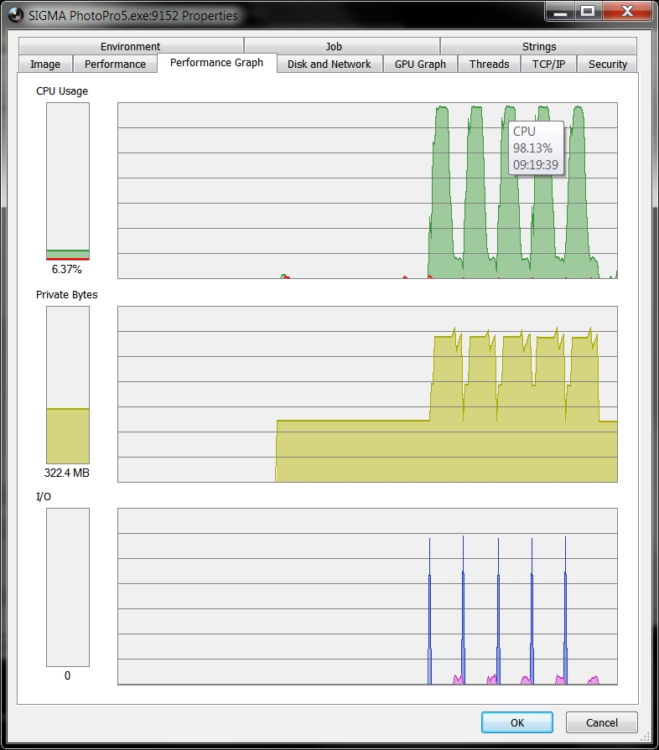
Task: Click the CPU 98.13% tooltip
Action: click(536, 148)
